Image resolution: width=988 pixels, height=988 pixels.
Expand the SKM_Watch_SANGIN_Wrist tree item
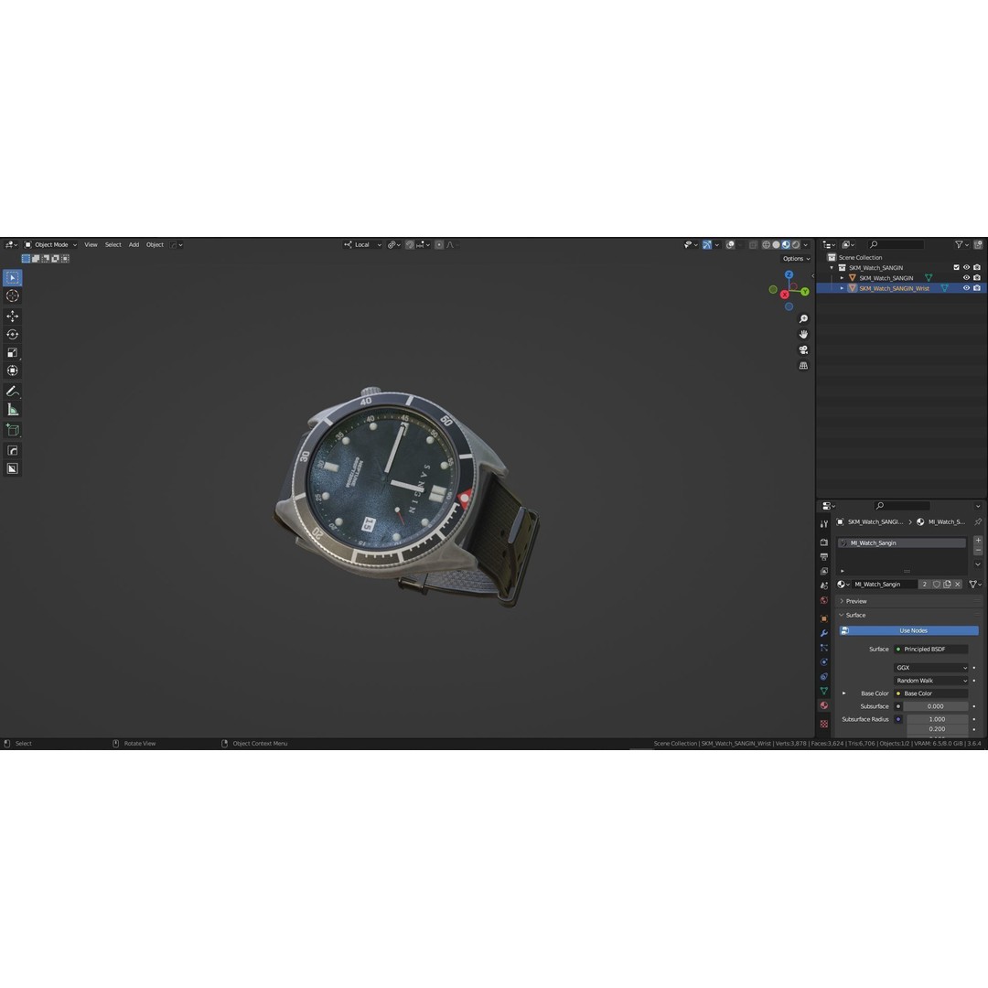(x=842, y=288)
